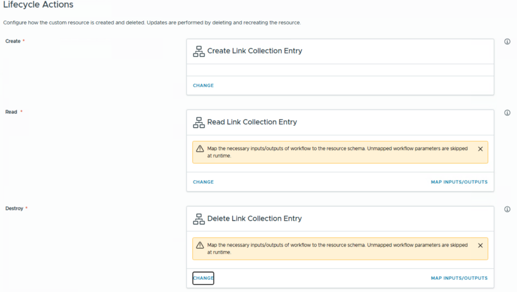The height and width of the screenshot is (292, 517).
Task: Click the info icon beside the Destroy action
Action: [x=507, y=209]
